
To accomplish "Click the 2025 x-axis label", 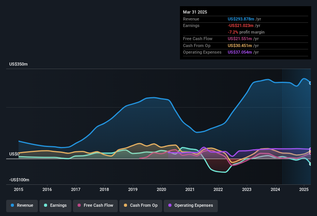I will [x=304, y=189].
